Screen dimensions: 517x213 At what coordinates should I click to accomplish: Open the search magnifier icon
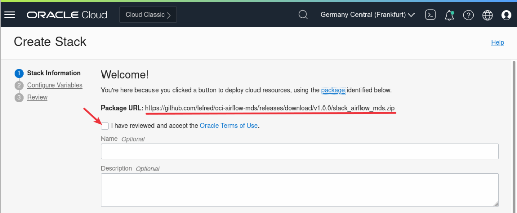tap(303, 15)
